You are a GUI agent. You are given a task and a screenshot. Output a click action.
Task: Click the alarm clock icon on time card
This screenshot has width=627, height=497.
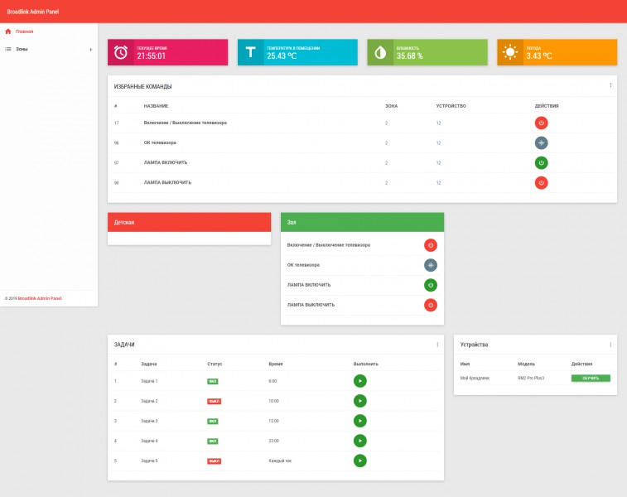coord(121,52)
